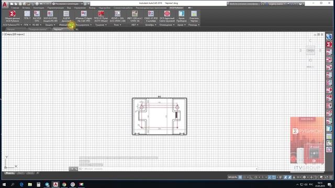Toggle Polar tracking in status bar
The width and height of the screenshot is (335, 188).
tap(256, 178)
